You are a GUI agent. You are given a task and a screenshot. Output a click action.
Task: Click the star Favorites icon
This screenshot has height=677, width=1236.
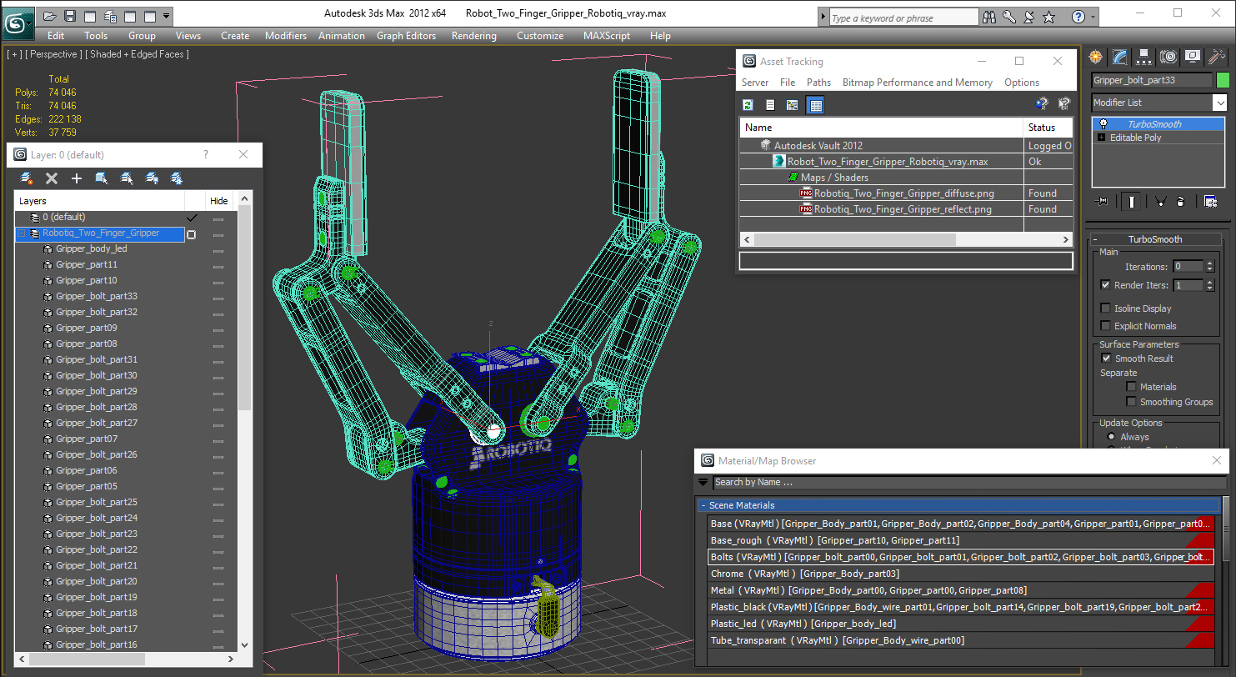tap(1049, 17)
